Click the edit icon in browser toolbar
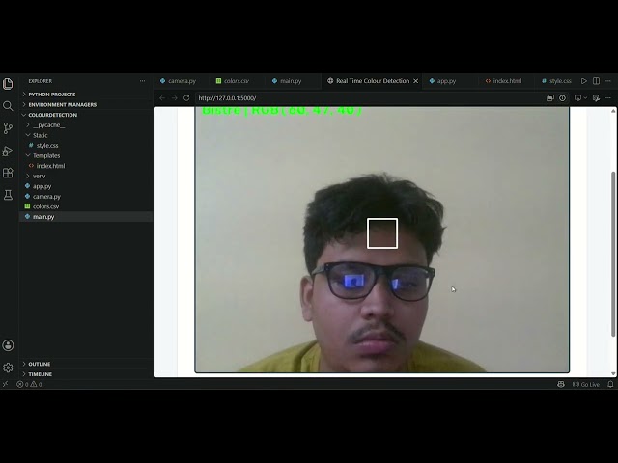Image resolution: width=618 pixels, height=463 pixels. [x=597, y=98]
